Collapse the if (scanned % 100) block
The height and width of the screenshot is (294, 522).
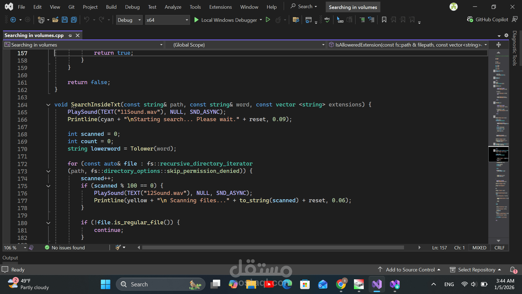[48, 186]
